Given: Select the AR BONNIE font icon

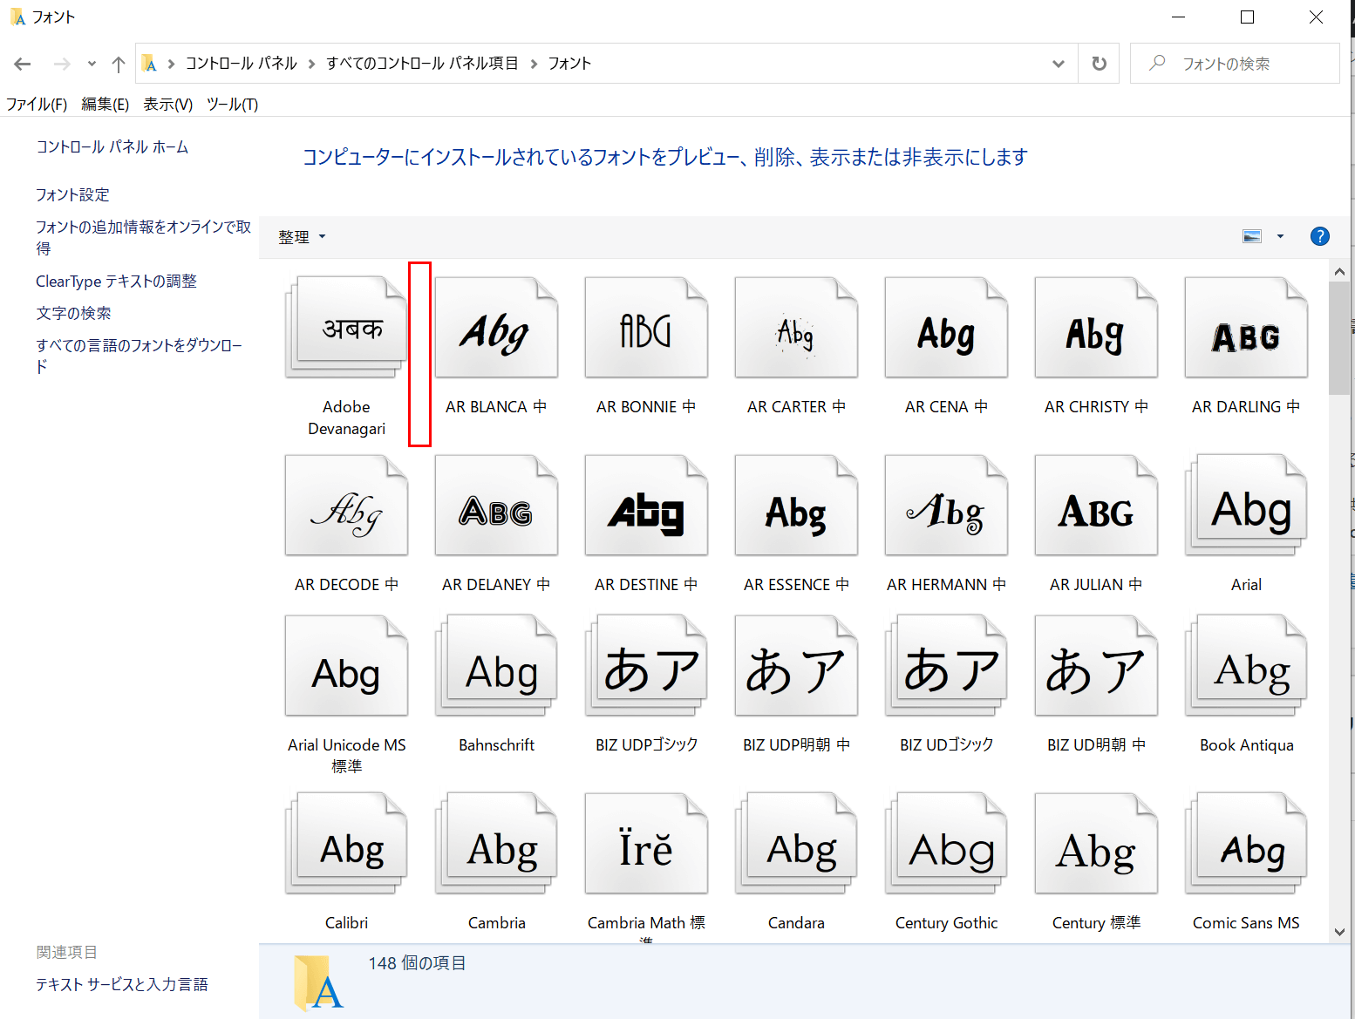Looking at the screenshot, I should click(646, 328).
